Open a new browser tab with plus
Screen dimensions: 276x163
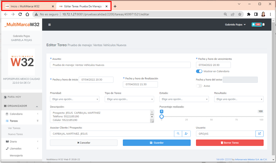[x=115, y=6]
